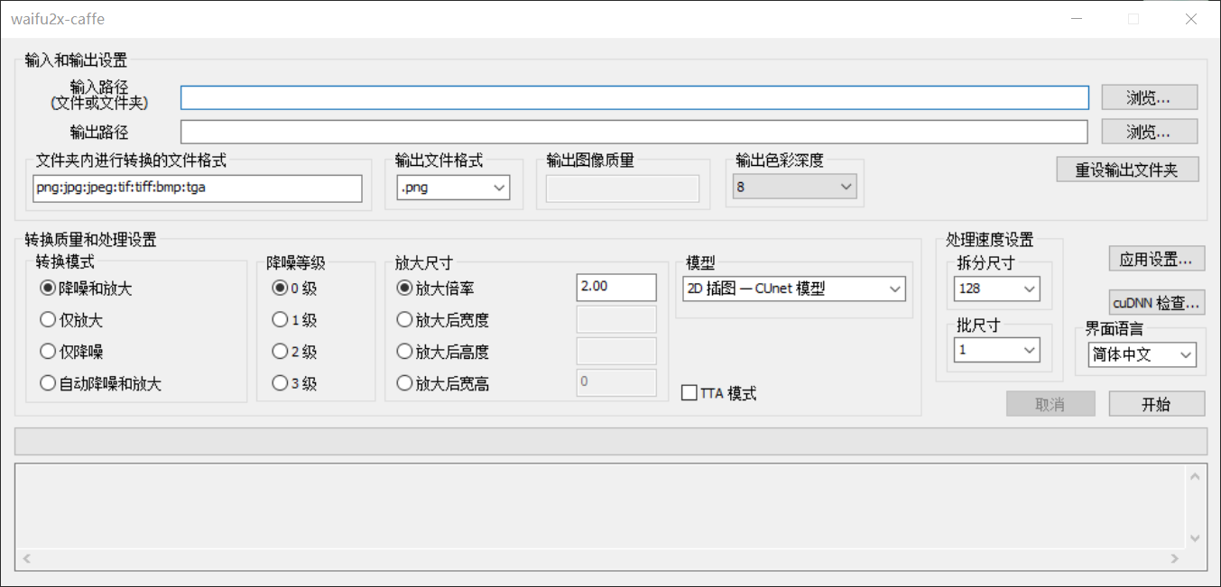Set noise reduction to 2级
Image resolution: width=1221 pixels, height=587 pixels.
click(x=280, y=352)
